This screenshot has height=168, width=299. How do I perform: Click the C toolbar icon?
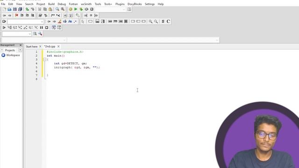pyautogui.click(x=168, y=21)
